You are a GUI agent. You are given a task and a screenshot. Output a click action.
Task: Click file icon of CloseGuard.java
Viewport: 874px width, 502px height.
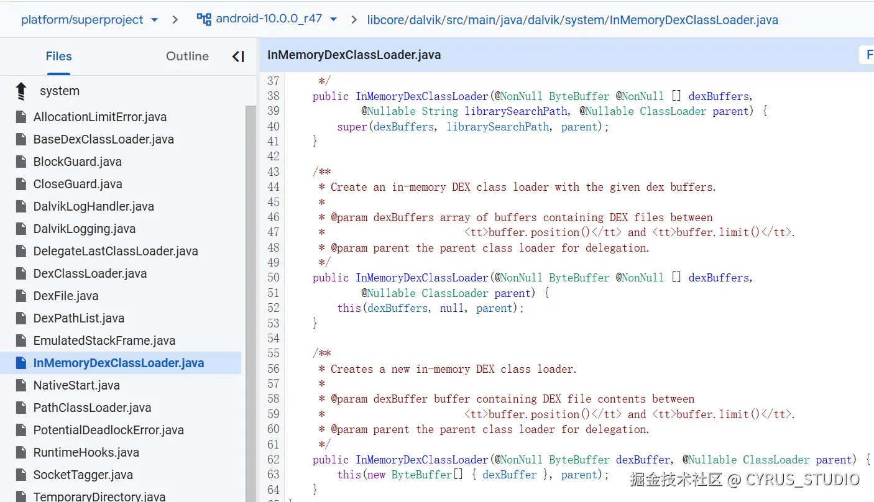(x=21, y=184)
